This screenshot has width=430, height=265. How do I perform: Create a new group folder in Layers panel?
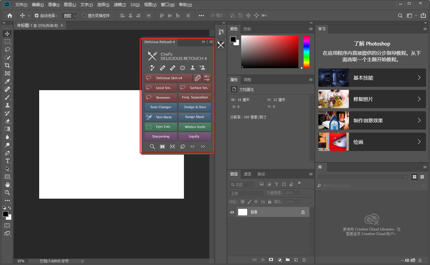click(x=288, y=260)
